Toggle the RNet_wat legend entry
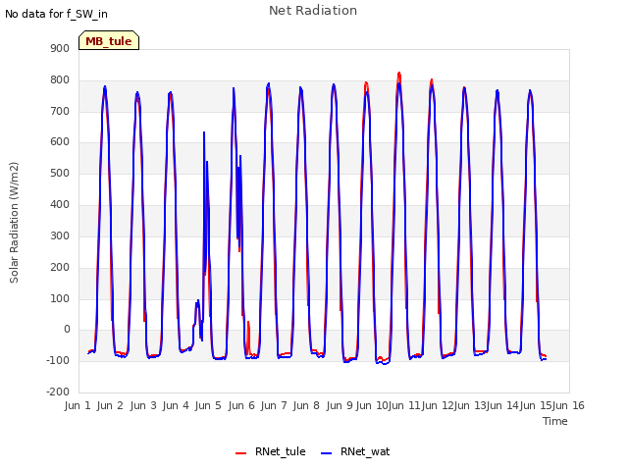The width and height of the screenshot is (628, 471). 355,451
